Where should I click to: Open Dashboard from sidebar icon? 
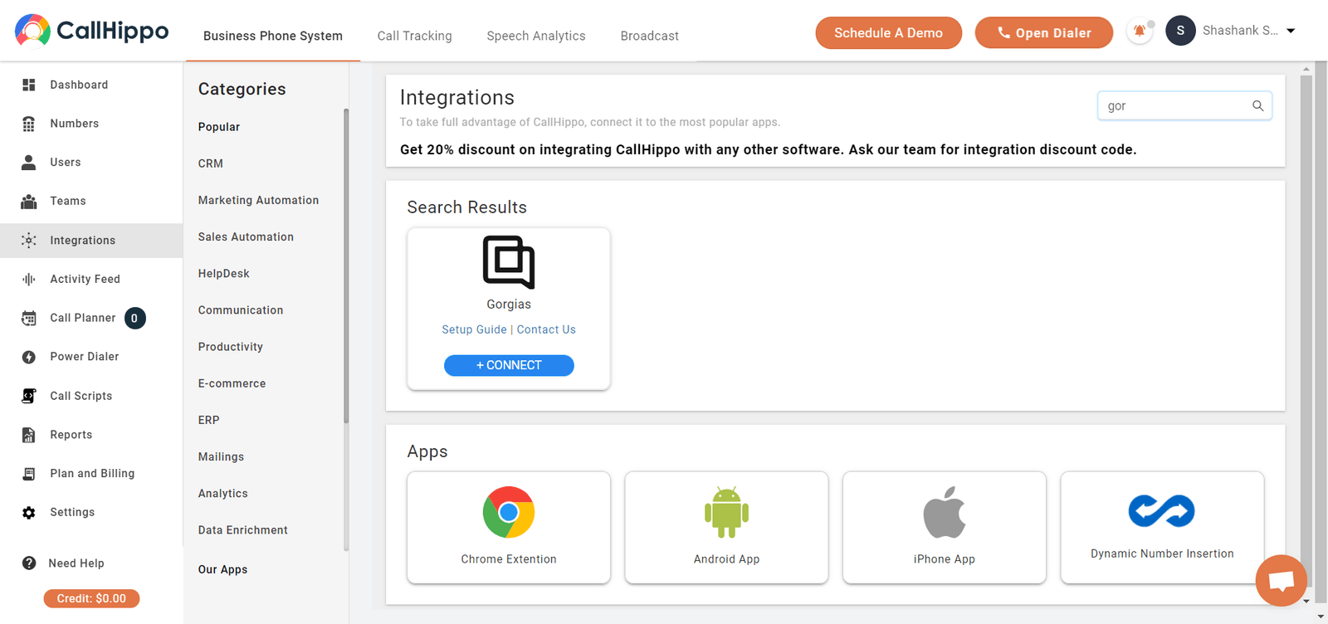pyautogui.click(x=29, y=85)
